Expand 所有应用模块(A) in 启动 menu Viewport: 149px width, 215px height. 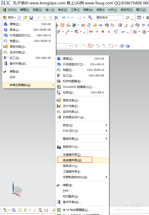click(x=29, y=85)
